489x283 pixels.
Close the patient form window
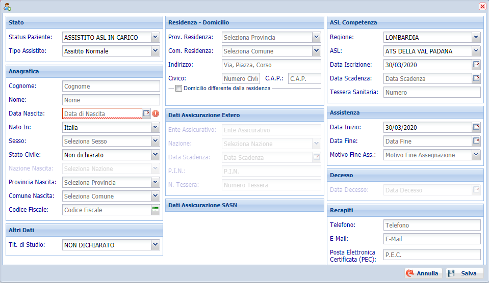482,7
